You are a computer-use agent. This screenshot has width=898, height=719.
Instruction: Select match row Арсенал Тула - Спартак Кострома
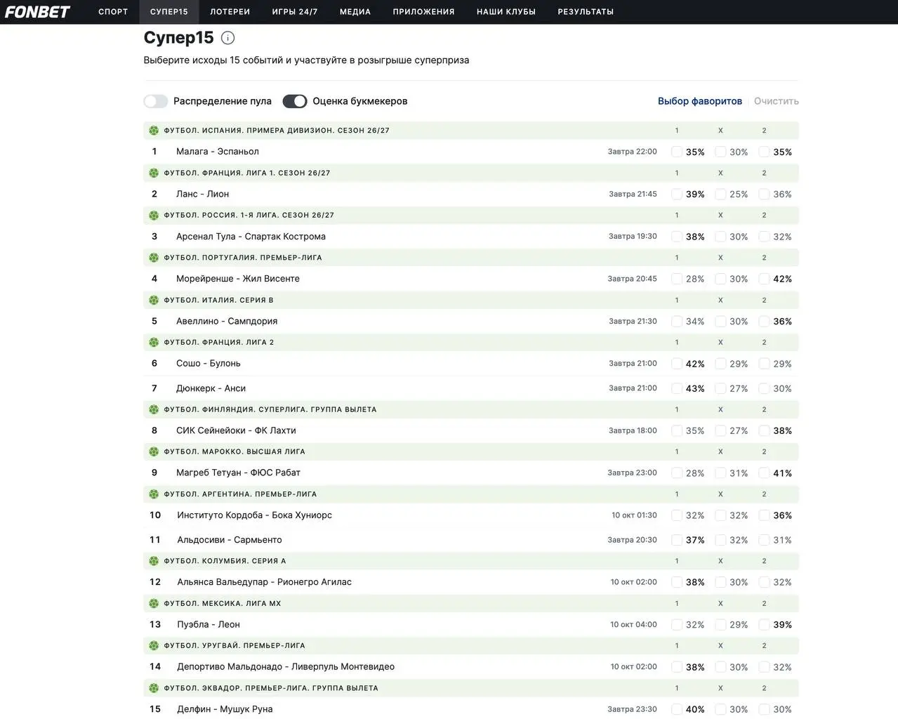[x=471, y=237]
